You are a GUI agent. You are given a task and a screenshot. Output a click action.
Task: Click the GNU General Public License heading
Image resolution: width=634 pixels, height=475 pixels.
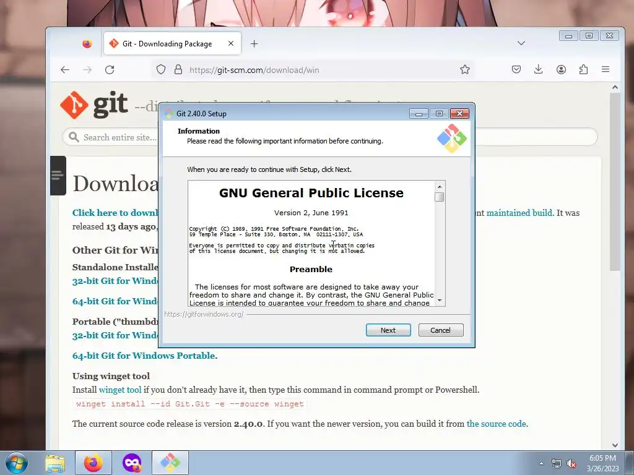[311, 193]
